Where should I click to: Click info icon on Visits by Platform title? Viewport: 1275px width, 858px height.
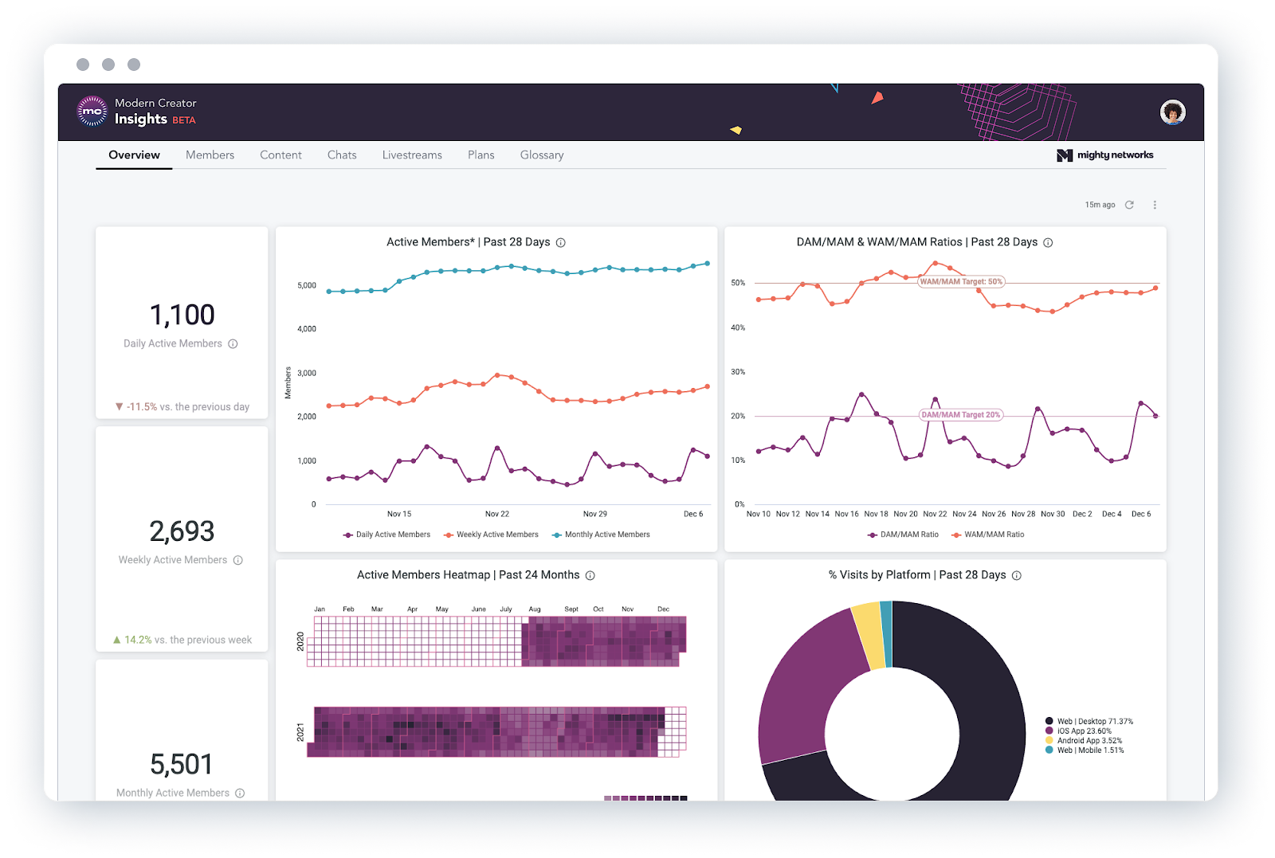click(1017, 575)
